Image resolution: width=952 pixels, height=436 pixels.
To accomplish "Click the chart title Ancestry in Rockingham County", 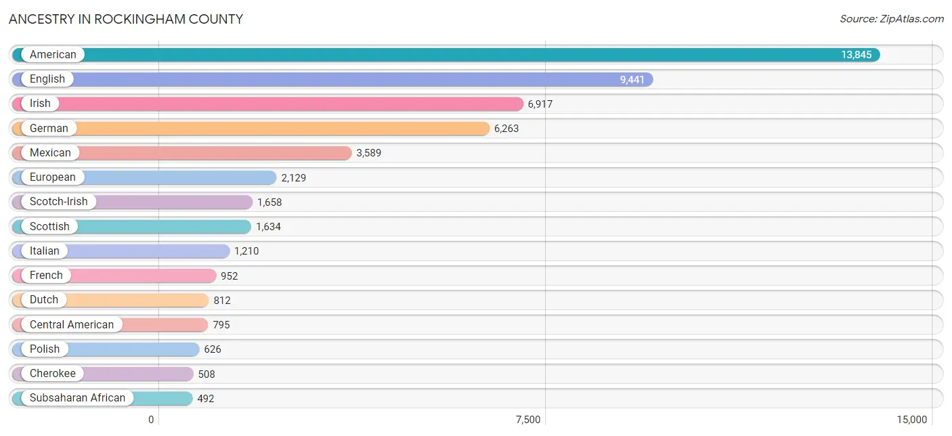I will click(126, 19).
